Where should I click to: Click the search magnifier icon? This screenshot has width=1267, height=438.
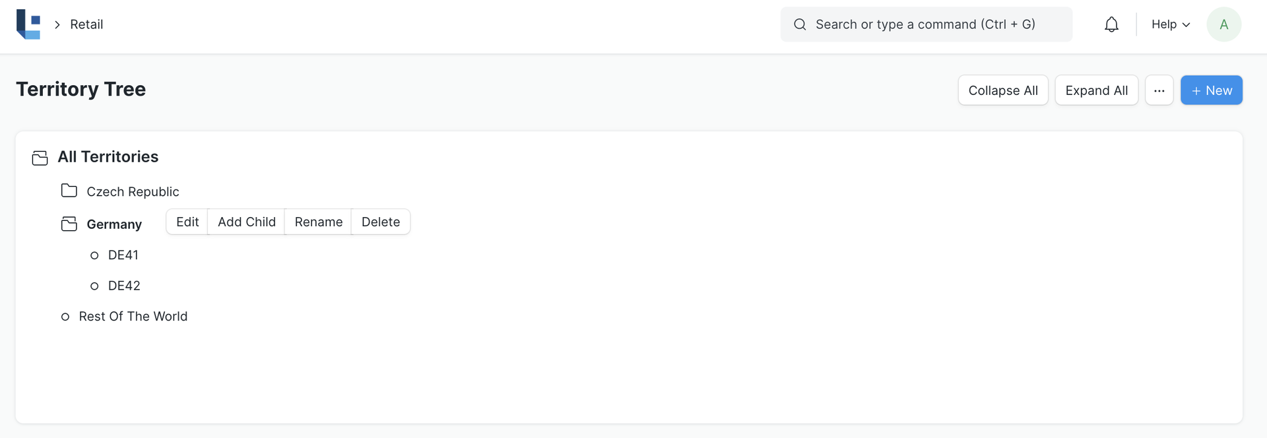coord(800,24)
